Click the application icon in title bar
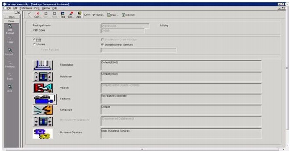The width and height of the screenshot is (290, 161). [4, 4]
